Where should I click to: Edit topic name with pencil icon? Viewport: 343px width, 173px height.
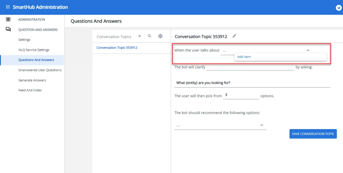pyautogui.click(x=234, y=36)
